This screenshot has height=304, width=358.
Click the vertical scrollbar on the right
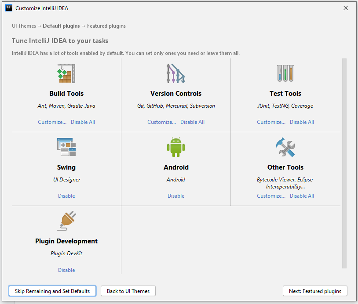tap(344, 163)
